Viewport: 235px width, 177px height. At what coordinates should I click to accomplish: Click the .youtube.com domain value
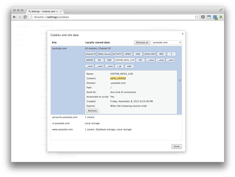tap(118, 83)
